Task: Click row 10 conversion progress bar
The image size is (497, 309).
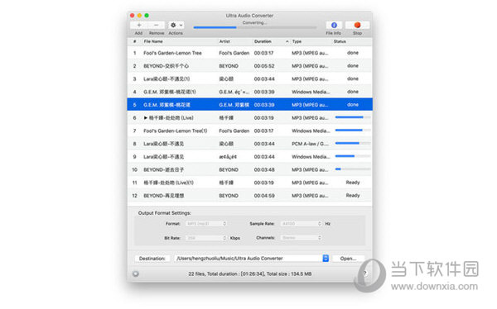Action: pyautogui.click(x=353, y=169)
